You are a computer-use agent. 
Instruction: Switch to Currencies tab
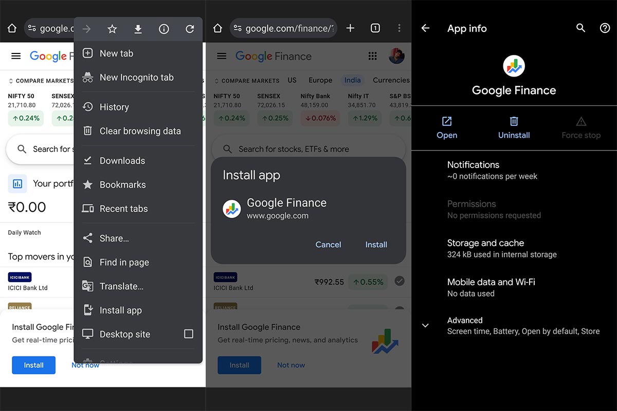[x=391, y=80]
